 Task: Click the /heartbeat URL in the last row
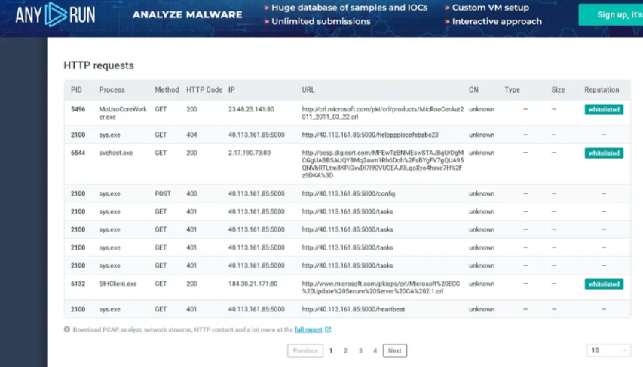coord(353,309)
